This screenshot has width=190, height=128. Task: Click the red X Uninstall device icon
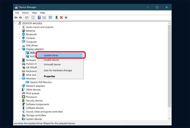click(x=61, y=17)
